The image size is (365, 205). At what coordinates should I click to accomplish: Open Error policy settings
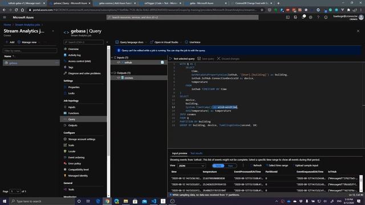pyautogui.click(x=75, y=163)
